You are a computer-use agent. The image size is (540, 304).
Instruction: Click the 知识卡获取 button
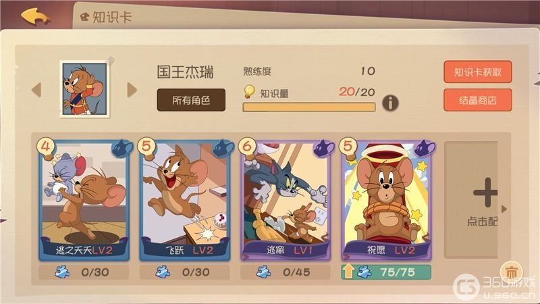tap(478, 72)
